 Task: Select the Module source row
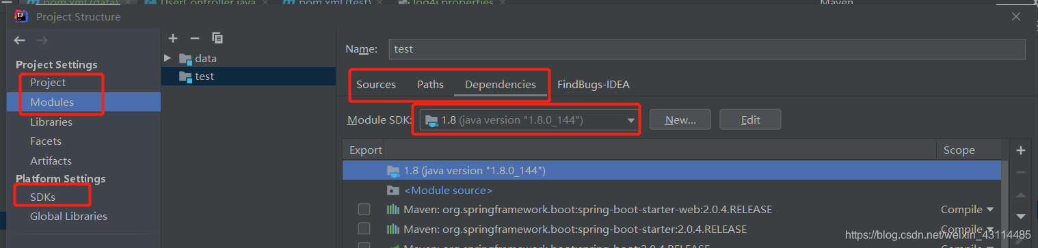pyautogui.click(x=671, y=190)
